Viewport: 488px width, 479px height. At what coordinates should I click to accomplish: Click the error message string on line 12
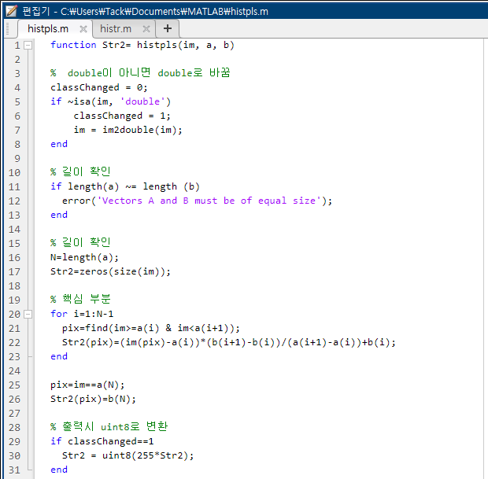[209, 201]
